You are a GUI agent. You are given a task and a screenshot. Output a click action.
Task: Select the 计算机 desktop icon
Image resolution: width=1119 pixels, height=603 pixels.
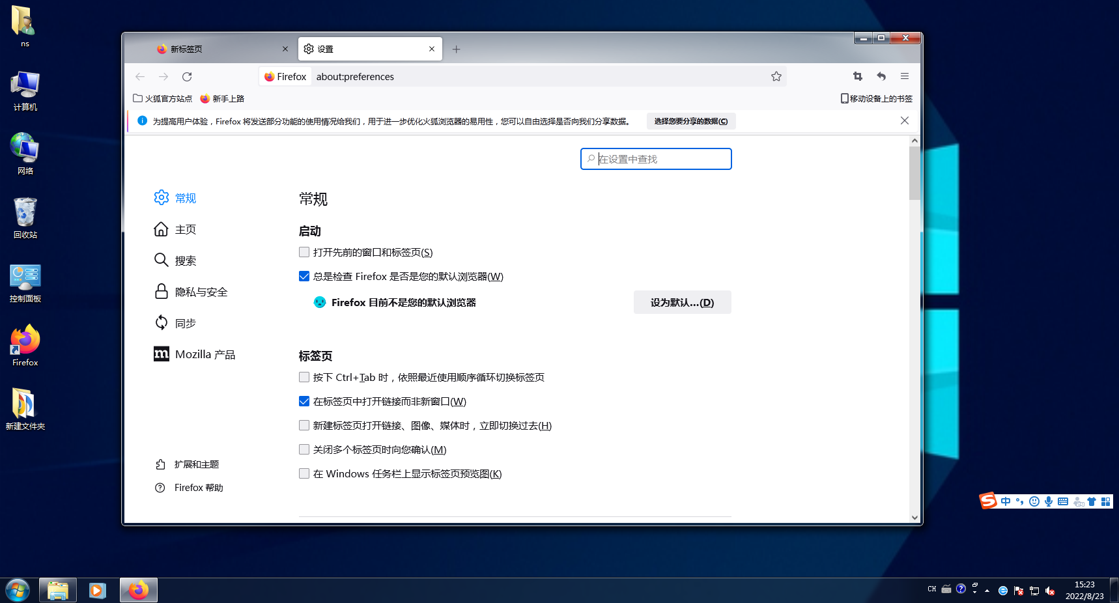(25, 91)
